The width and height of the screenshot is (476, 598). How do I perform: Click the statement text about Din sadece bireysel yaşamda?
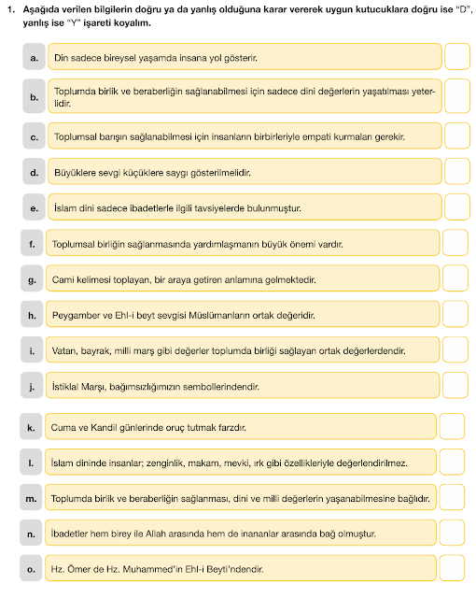(156, 58)
